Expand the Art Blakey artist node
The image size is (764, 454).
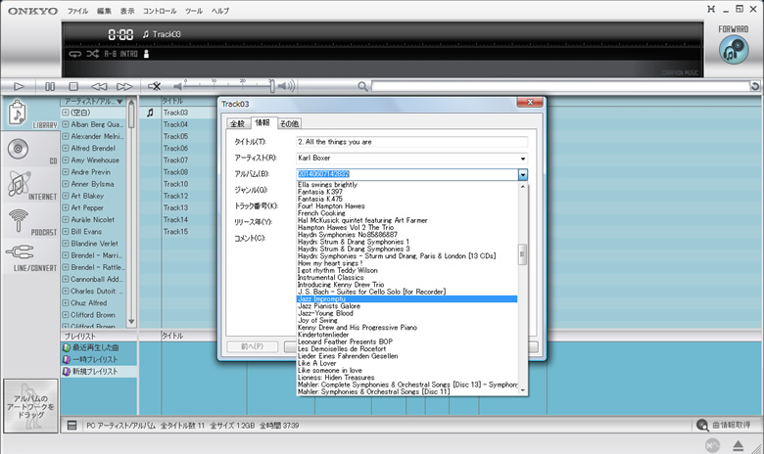(66, 196)
